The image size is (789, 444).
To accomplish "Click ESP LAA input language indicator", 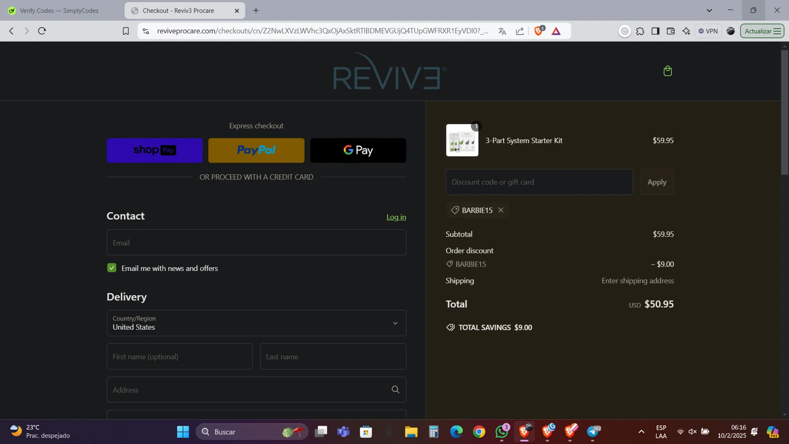I will (661, 432).
